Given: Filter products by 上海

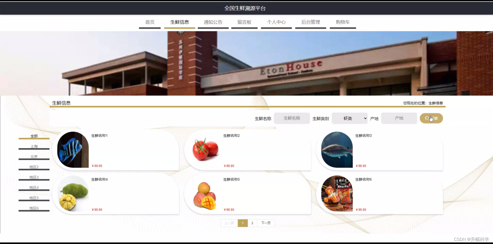Looking at the screenshot, I should (34, 146).
